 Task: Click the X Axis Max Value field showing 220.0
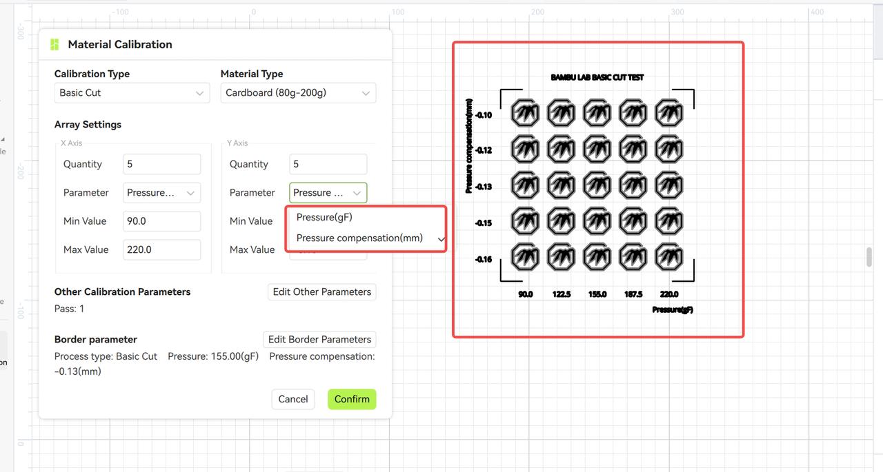tap(161, 249)
